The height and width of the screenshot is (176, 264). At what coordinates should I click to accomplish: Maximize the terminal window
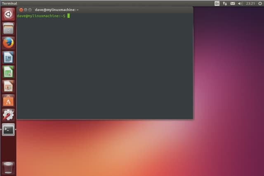point(30,10)
